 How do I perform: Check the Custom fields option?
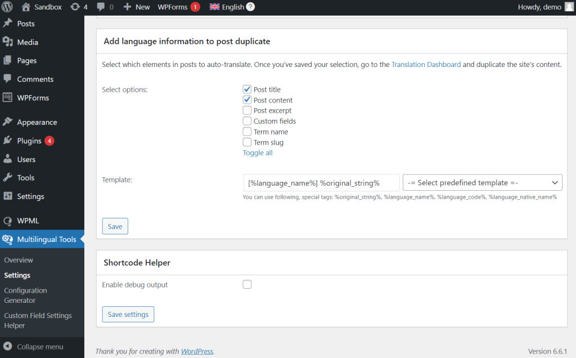coord(247,121)
